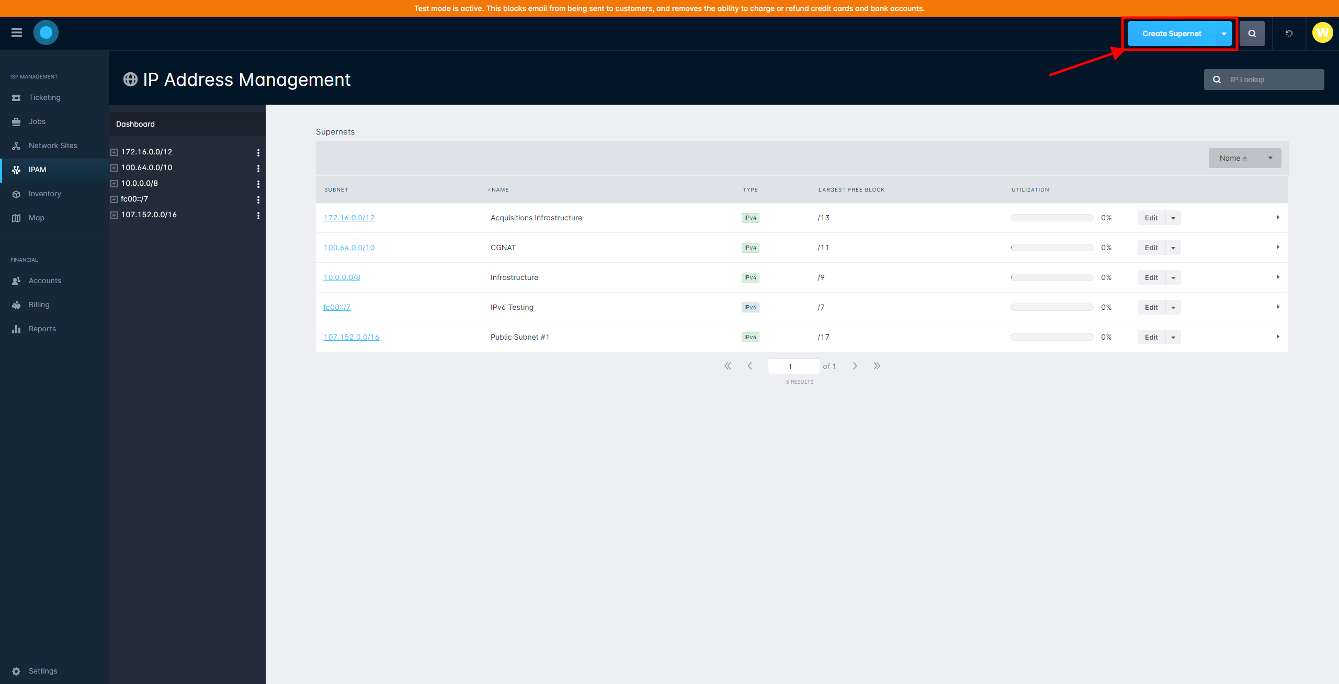Expand 10.0.0.0/8 tree node

coord(114,184)
